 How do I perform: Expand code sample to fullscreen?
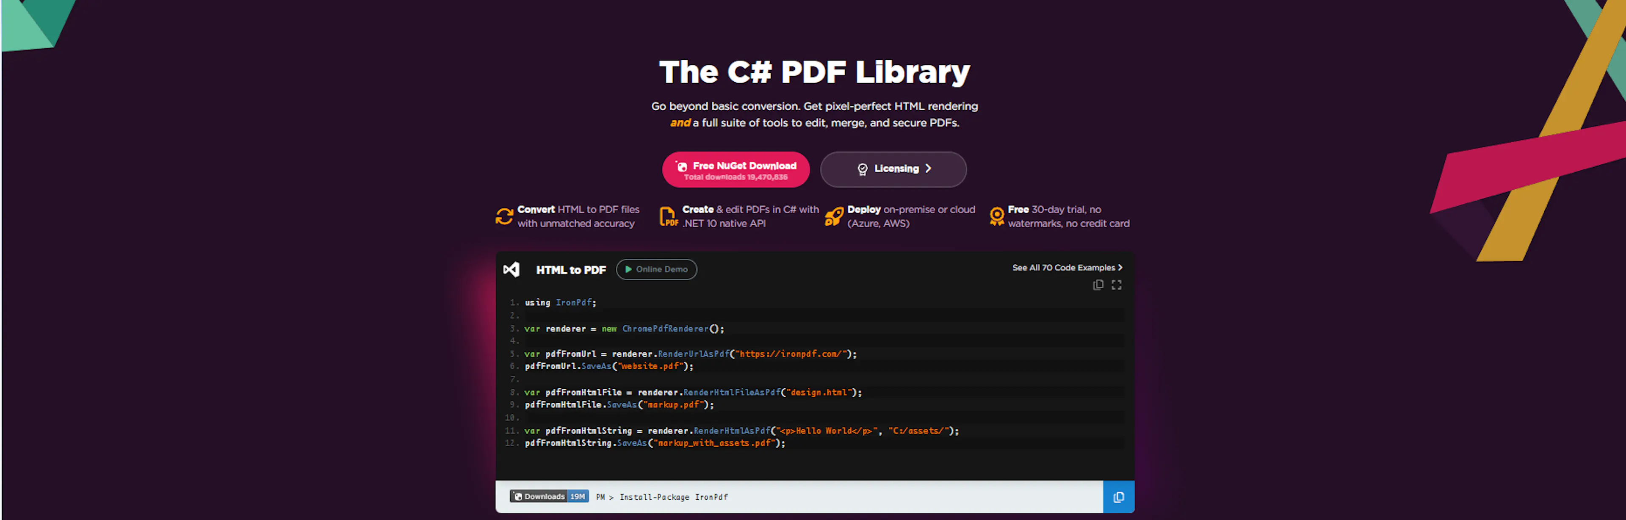point(1117,285)
